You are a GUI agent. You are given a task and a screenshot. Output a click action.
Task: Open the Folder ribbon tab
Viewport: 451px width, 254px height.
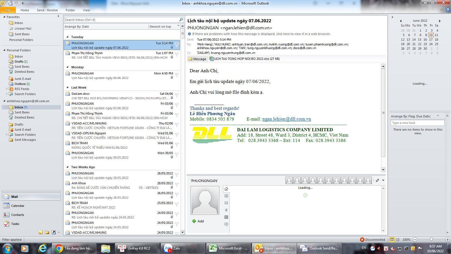pos(70,10)
